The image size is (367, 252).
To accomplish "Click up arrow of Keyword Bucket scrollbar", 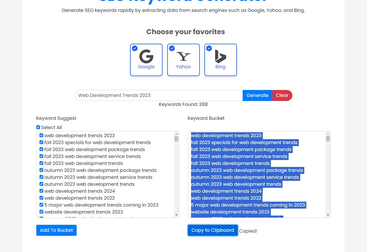I will point(328,134).
